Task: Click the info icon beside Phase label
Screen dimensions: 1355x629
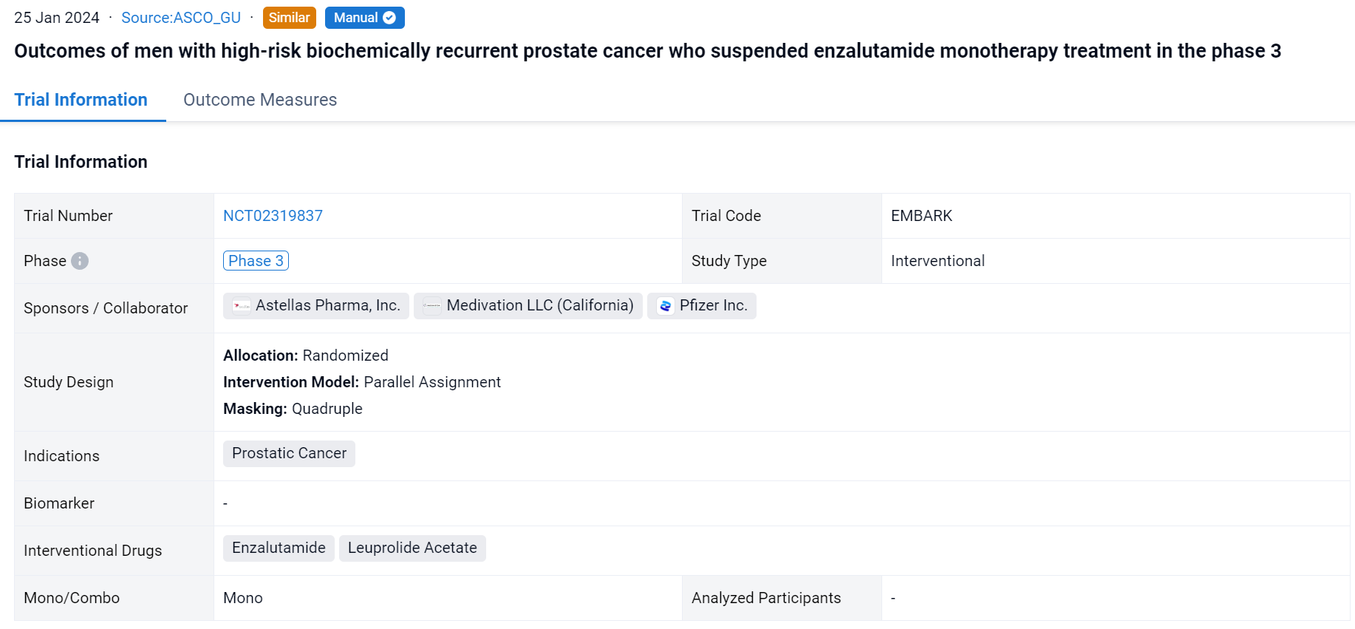Action: click(x=80, y=261)
